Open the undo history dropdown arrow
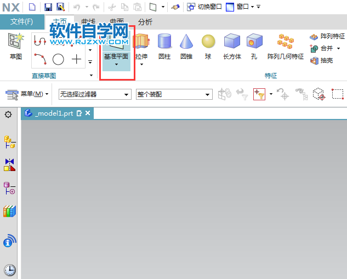 click(x=87, y=7)
